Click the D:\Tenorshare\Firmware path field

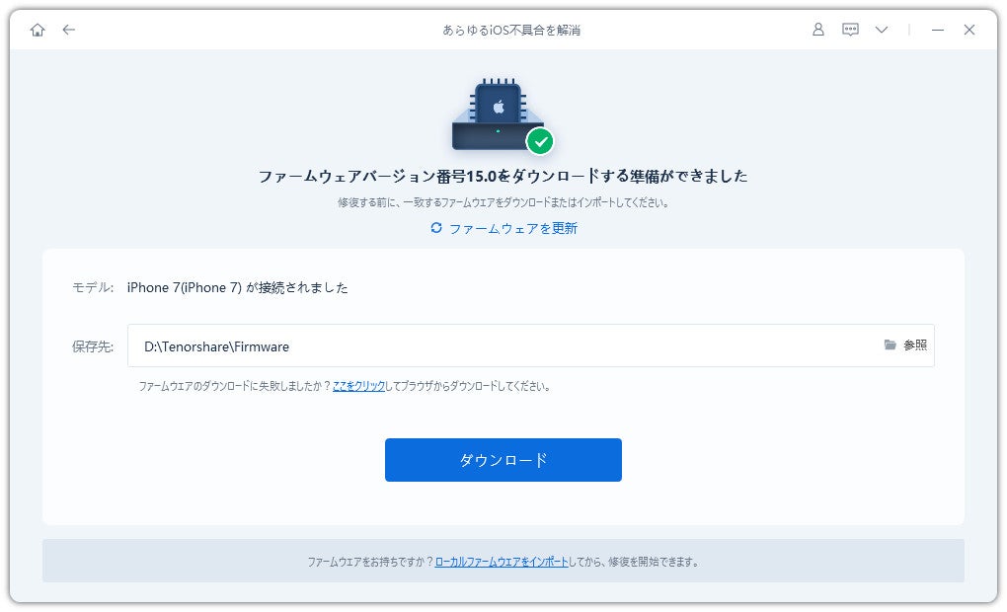[x=530, y=345]
